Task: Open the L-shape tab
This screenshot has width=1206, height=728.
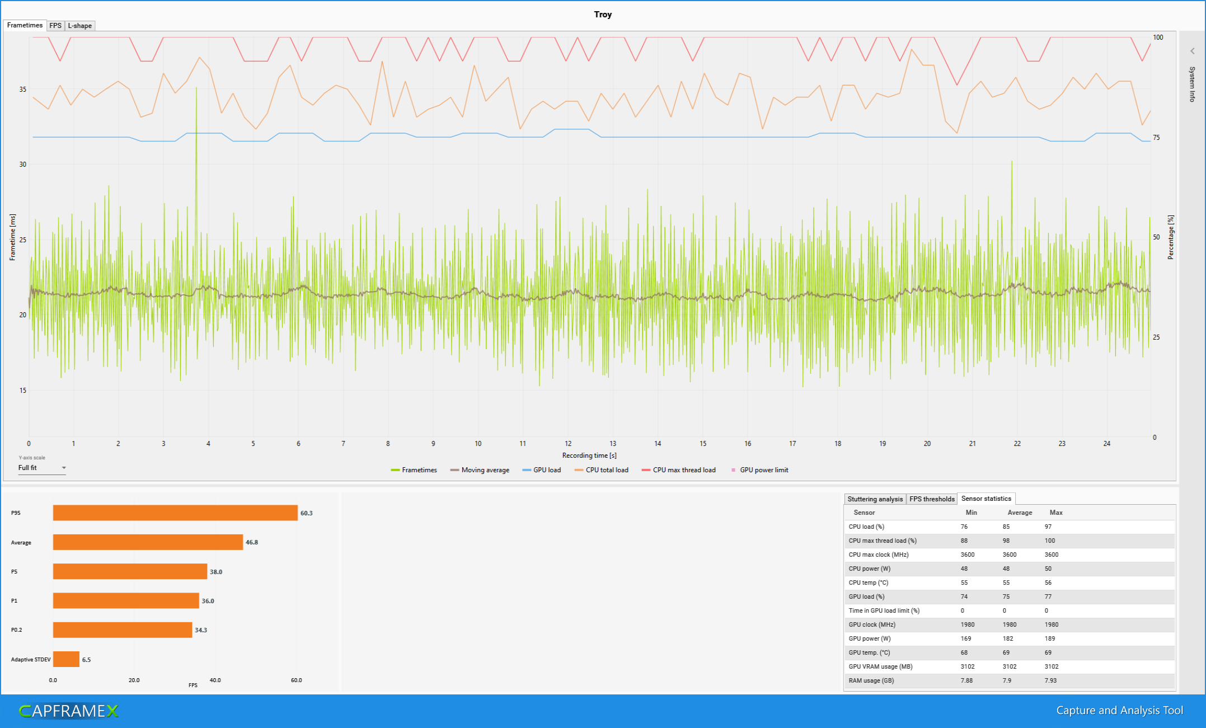Action: [79, 25]
